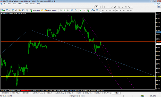Expand the Profiles dropdown arrow

[x=9, y=10]
